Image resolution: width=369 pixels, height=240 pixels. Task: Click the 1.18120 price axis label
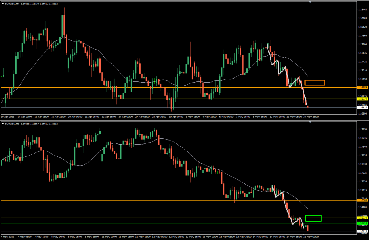[x=363, y=27]
